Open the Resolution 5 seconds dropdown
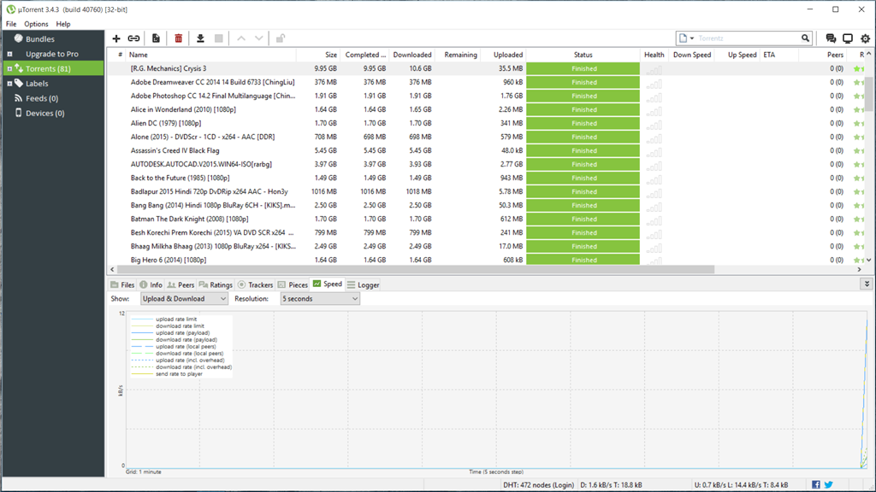Screen dimensions: 876x492 319,299
